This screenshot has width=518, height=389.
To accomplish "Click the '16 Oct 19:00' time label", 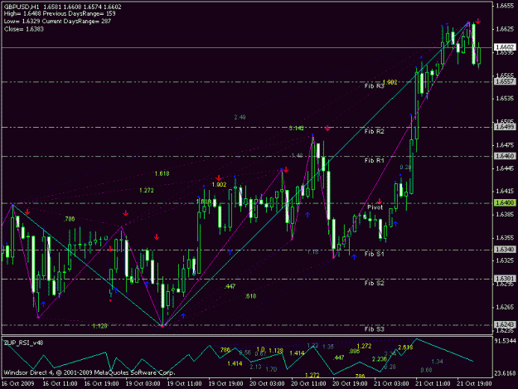I will [101, 384].
